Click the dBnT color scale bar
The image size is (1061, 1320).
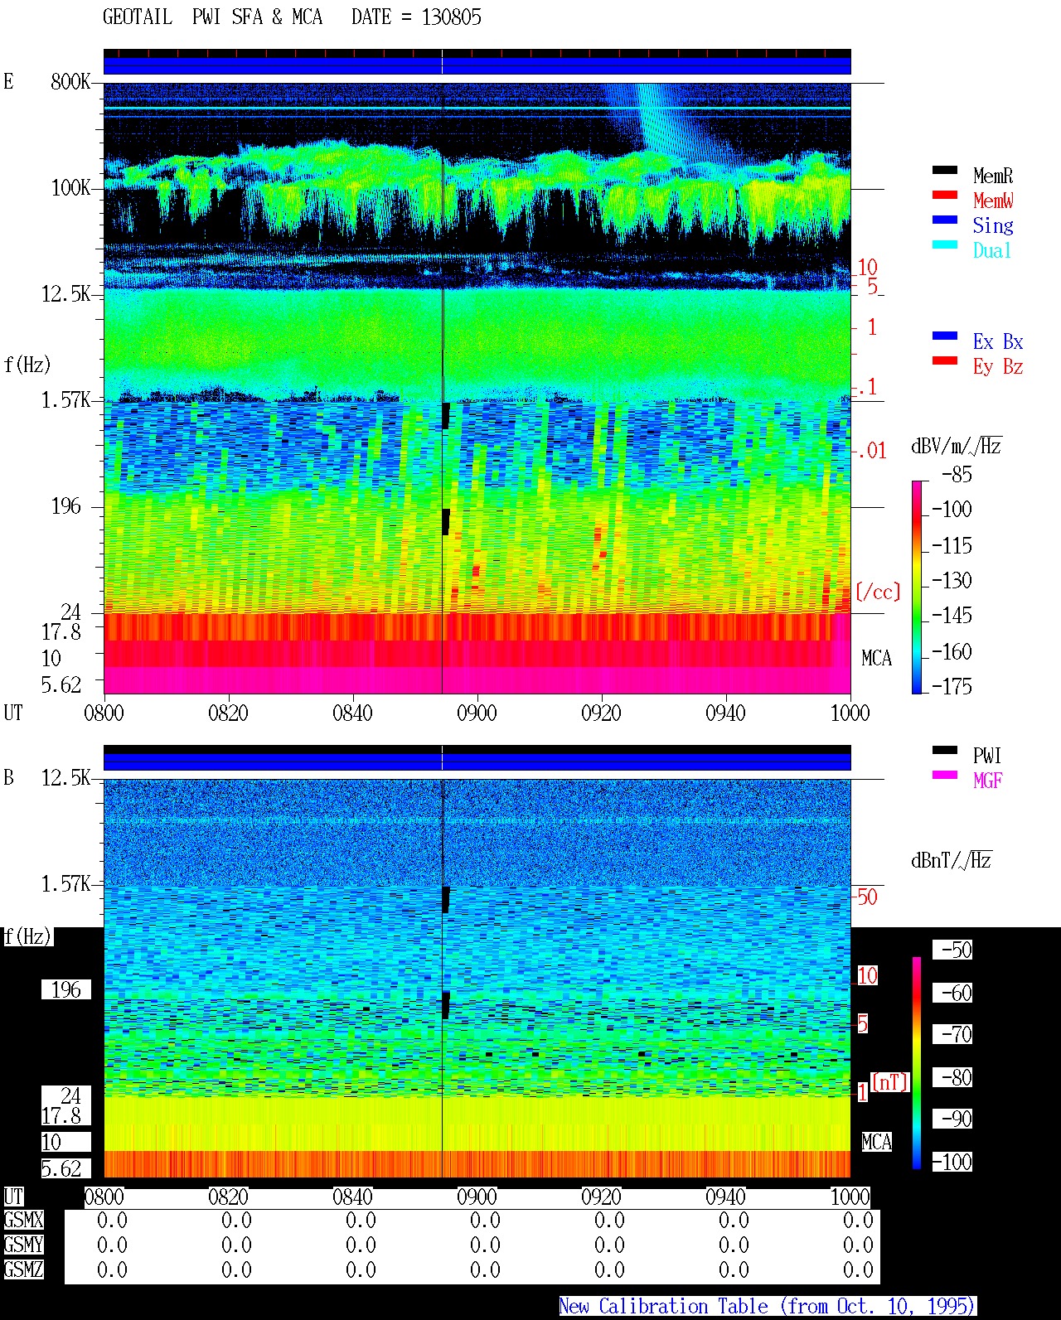point(917,1063)
